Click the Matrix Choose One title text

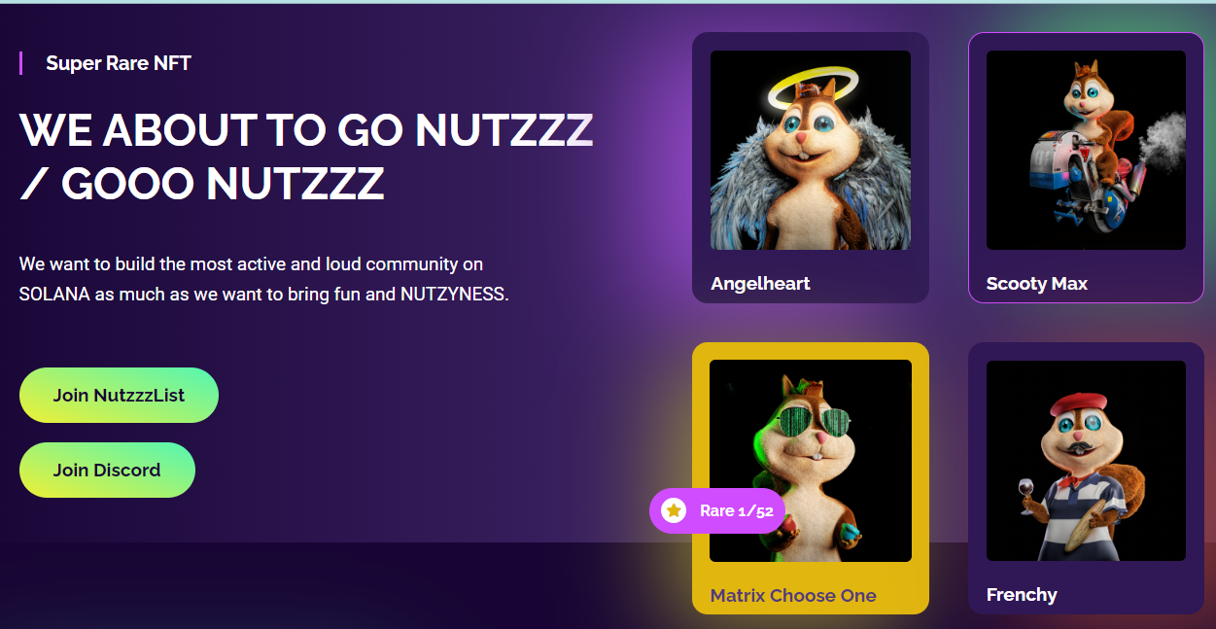(793, 595)
